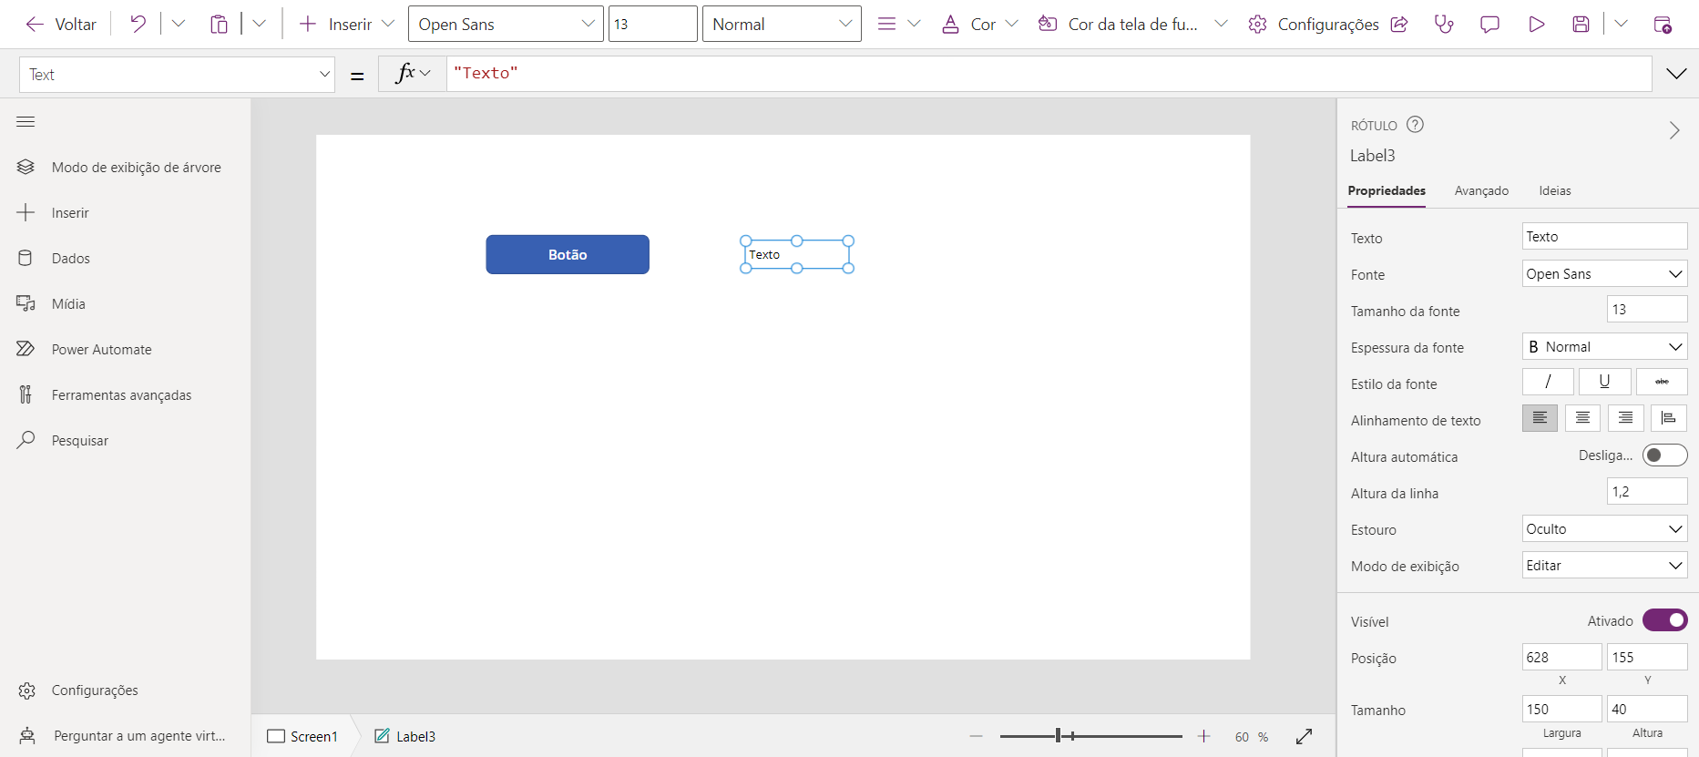Click the publish icon at top right
This screenshot has width=1699, height=757.
click(x=1663, y=25)
